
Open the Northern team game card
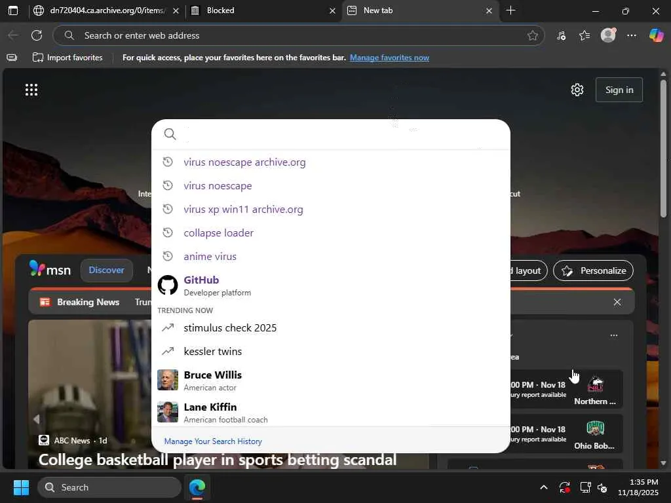pos(567,389)
